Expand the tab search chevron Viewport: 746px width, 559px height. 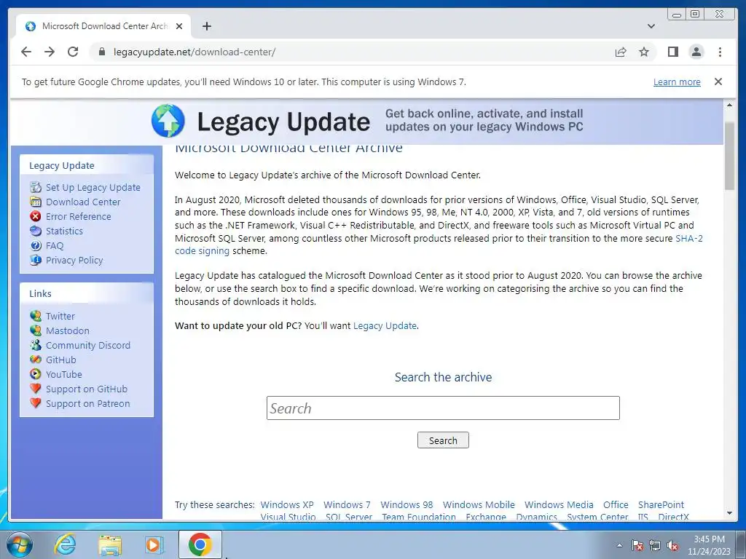coord(651,26)
